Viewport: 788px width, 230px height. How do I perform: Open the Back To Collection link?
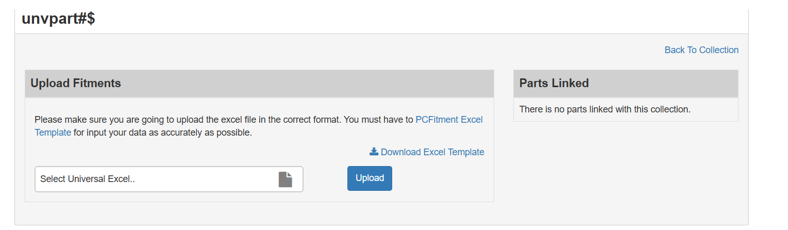click(701, 50)
